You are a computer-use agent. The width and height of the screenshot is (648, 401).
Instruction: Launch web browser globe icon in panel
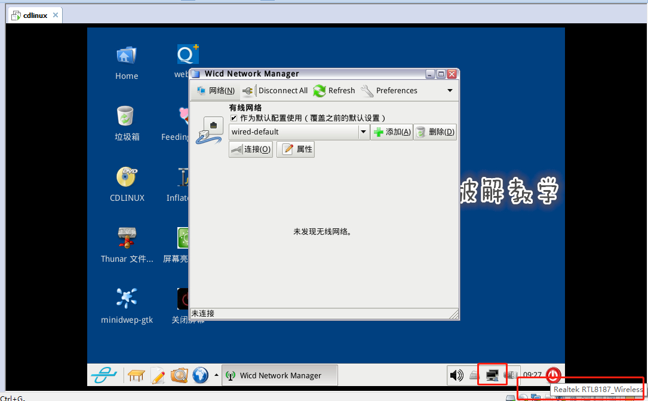pyautogui.click(x=201, y=375)
